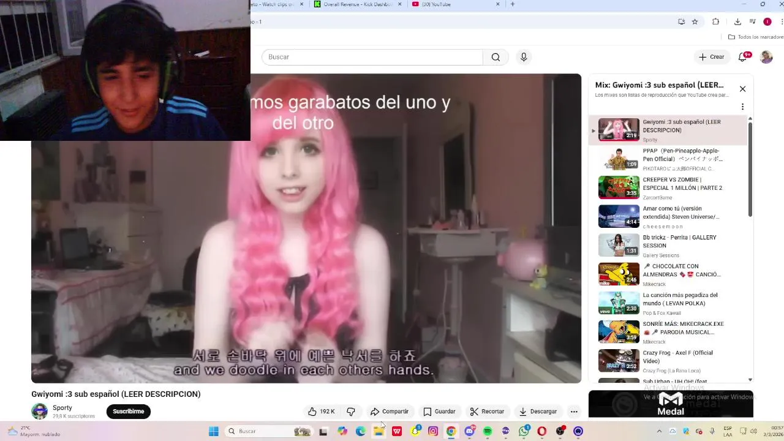Viewport: 784px width, 441px height.
Task: Click the Descargar download button
Action: (538, 412)
